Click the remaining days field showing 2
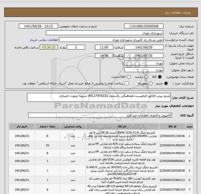 coord(76,47)
